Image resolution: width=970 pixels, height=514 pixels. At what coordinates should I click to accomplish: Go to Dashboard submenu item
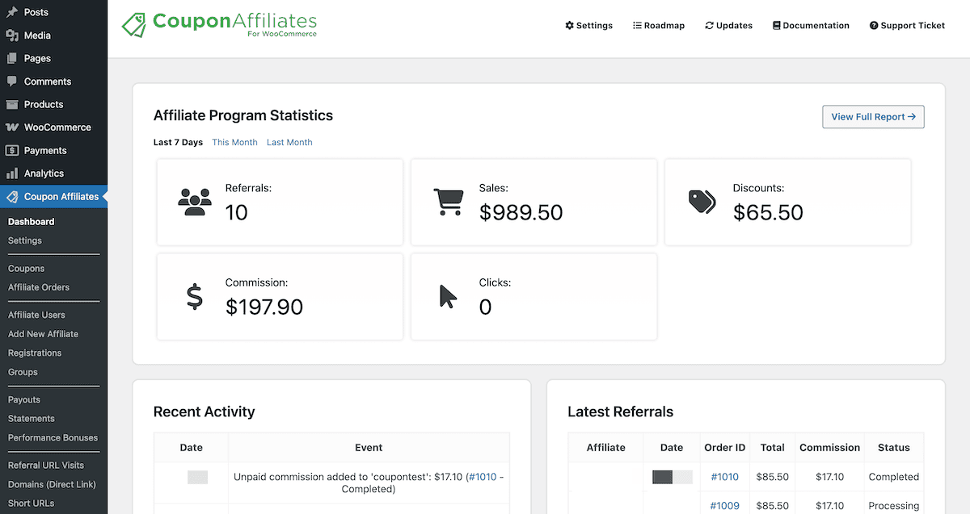pyautogui.click(x=32, y=221)
